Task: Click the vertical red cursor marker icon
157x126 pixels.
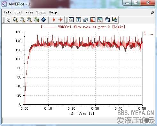Action: coord(54,20)
